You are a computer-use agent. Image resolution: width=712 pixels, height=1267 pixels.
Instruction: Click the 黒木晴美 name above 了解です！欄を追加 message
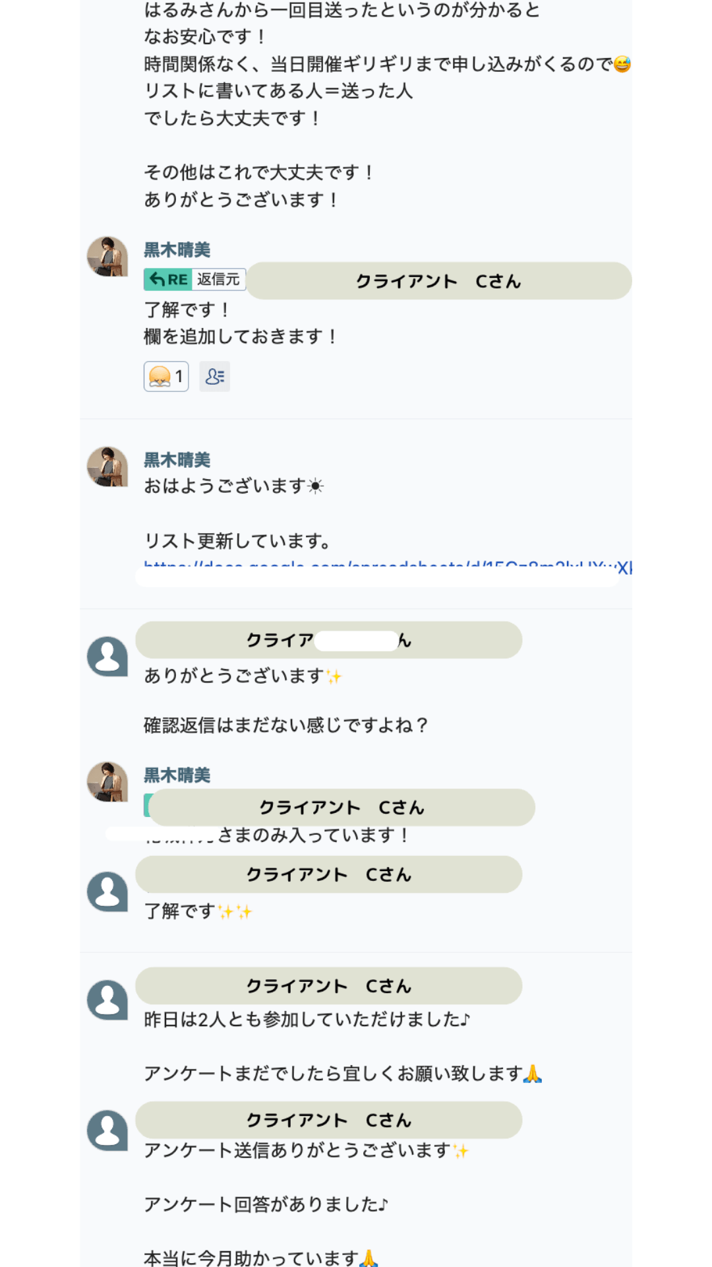click(x=177, y=250)
